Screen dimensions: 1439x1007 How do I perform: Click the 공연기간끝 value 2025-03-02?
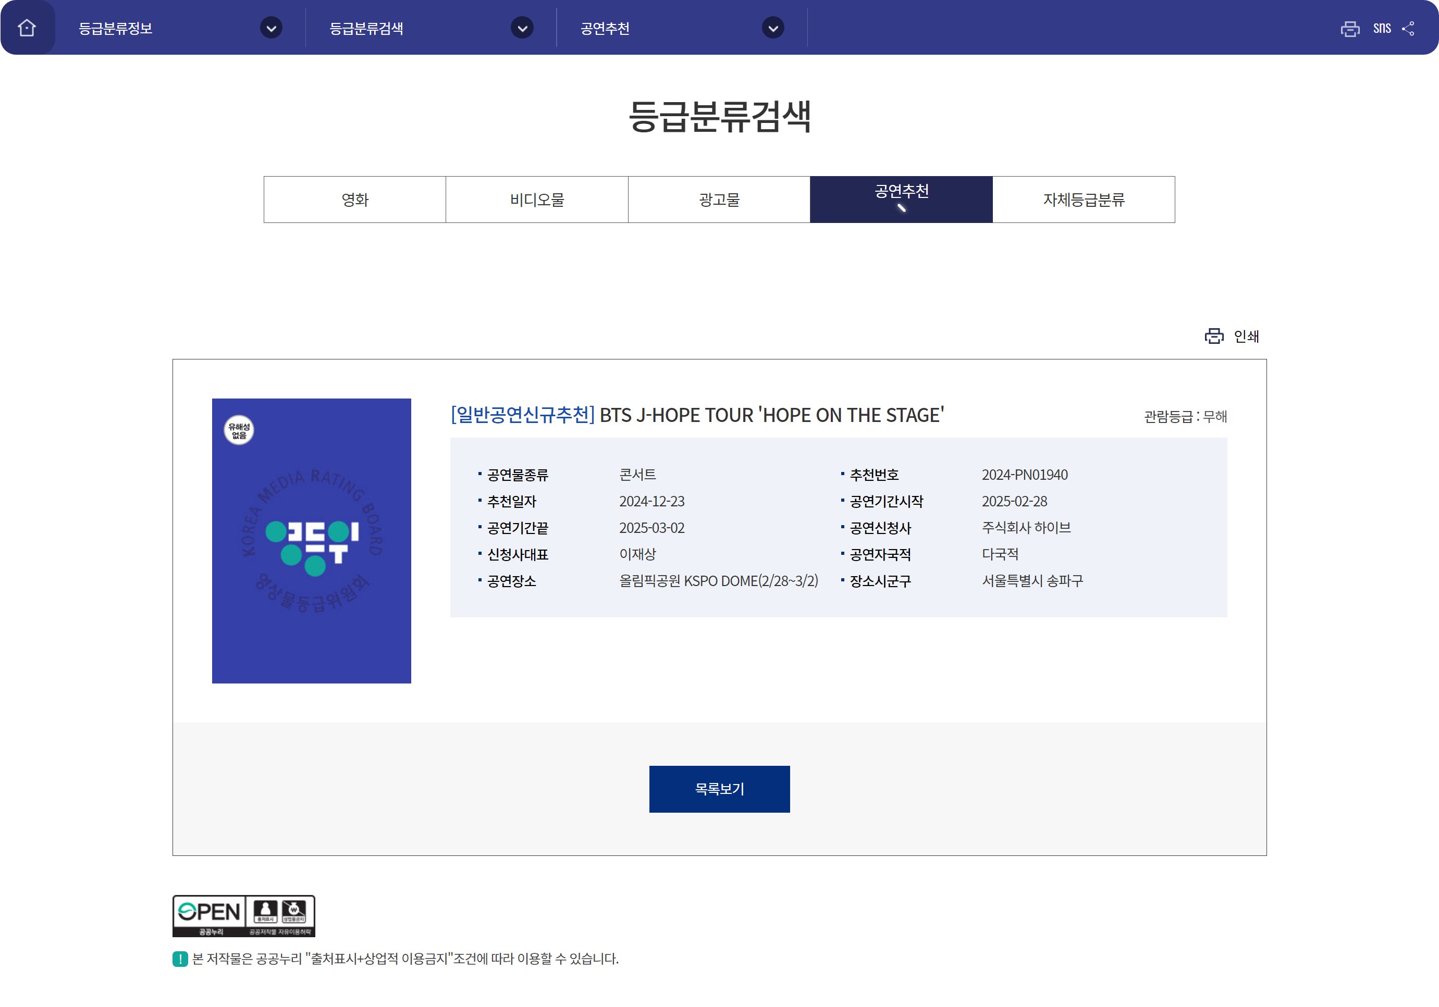652,528
